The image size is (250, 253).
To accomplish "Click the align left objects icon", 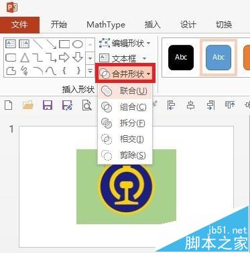I will coord(171,105).
